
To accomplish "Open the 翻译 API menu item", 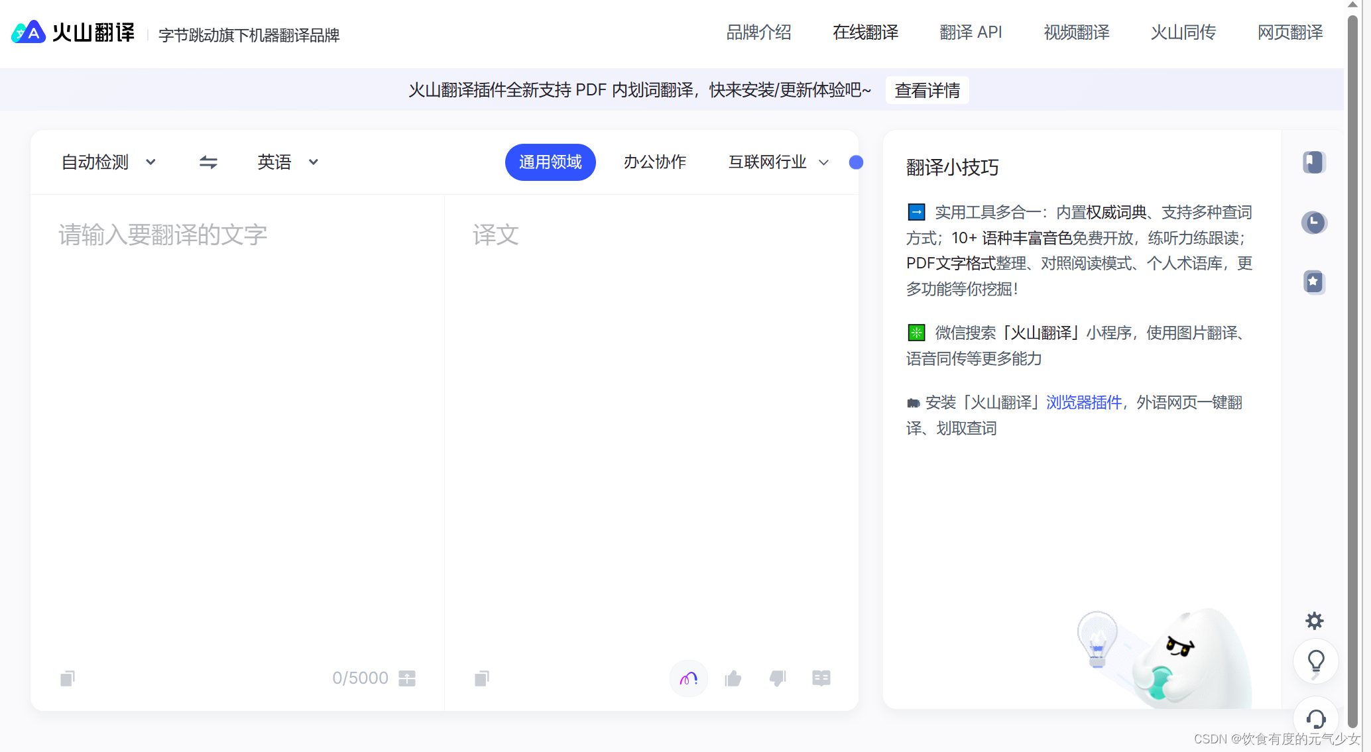I will tap(971, 32).
